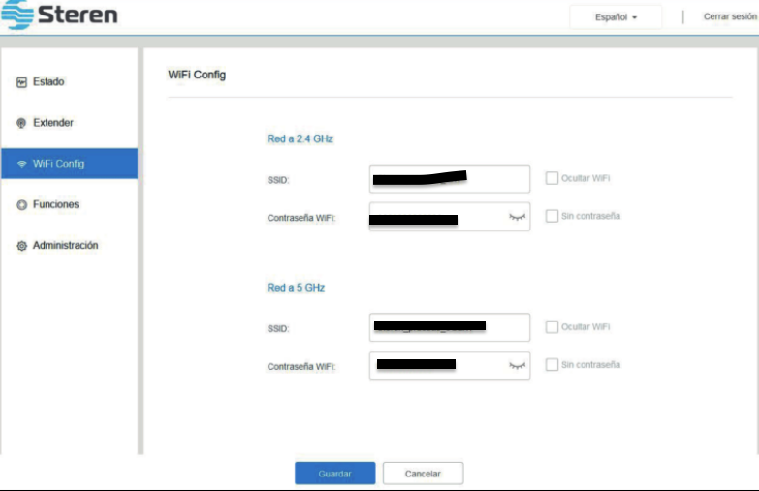This screenshot has width=759, height=491.
Task: Focus the 2.4 GHz SSID field
Action: pos(450,179)
